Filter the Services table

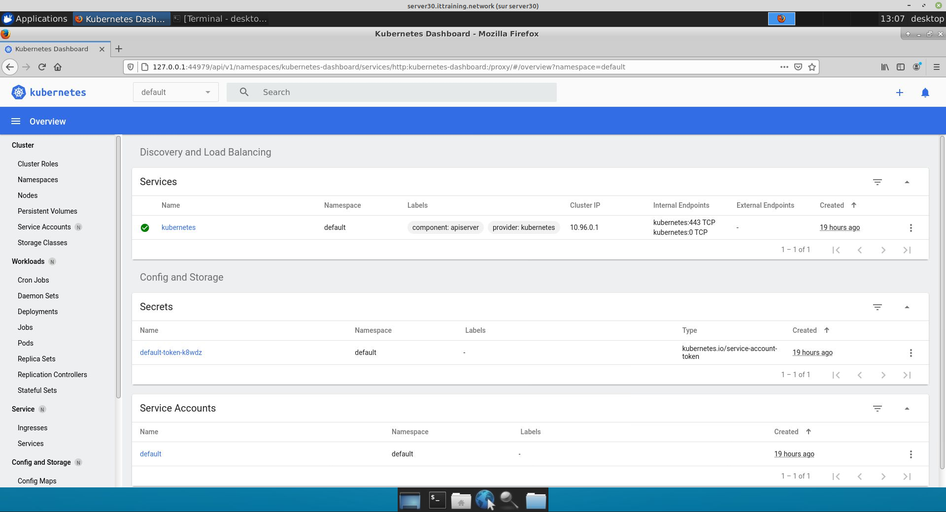click(x=877, y=182)
